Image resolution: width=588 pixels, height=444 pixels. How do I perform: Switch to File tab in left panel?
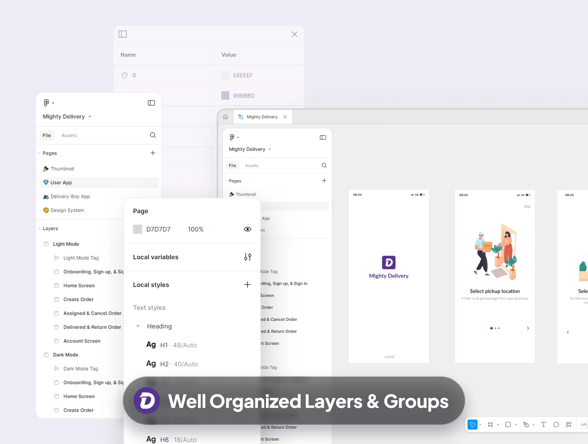pos(47,135)
